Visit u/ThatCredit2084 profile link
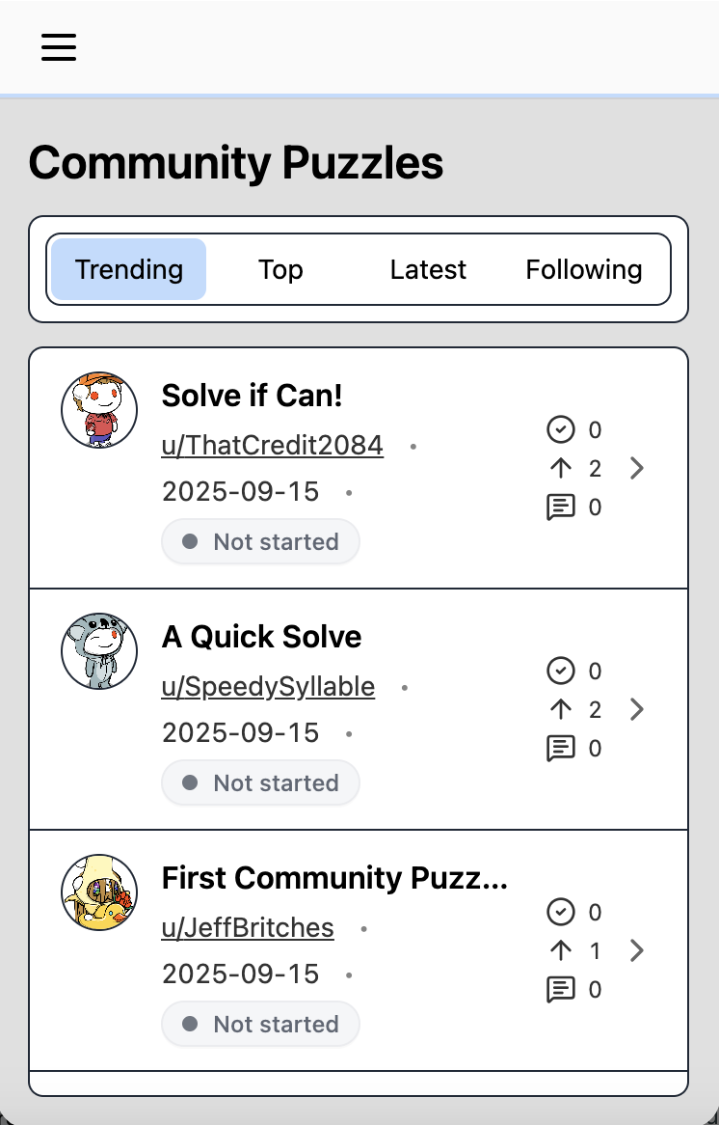719x1125 pixels. pyautogui.click(x=273, y=446)
